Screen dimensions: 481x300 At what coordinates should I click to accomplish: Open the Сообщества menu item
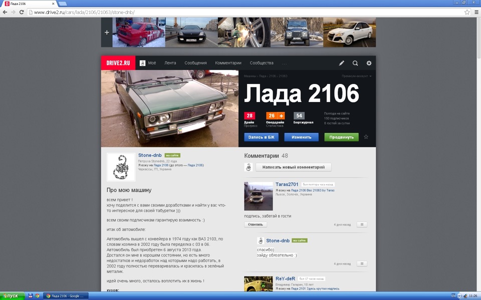pos(262,63)
